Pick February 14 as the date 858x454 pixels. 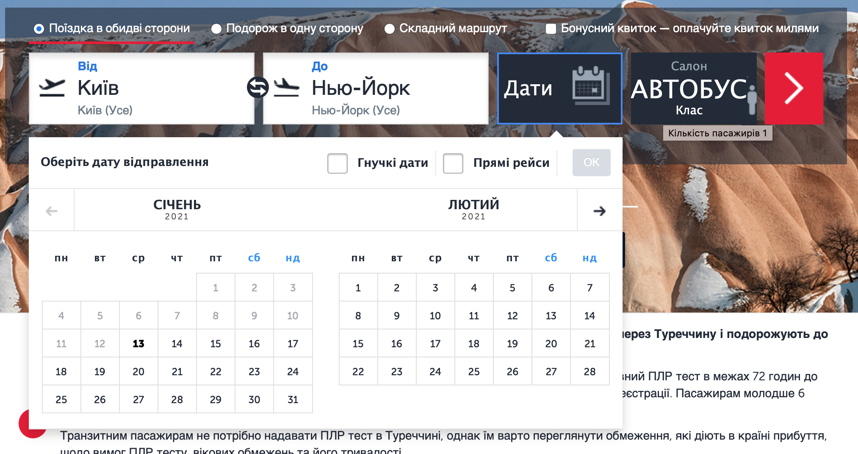pos(590,316)
